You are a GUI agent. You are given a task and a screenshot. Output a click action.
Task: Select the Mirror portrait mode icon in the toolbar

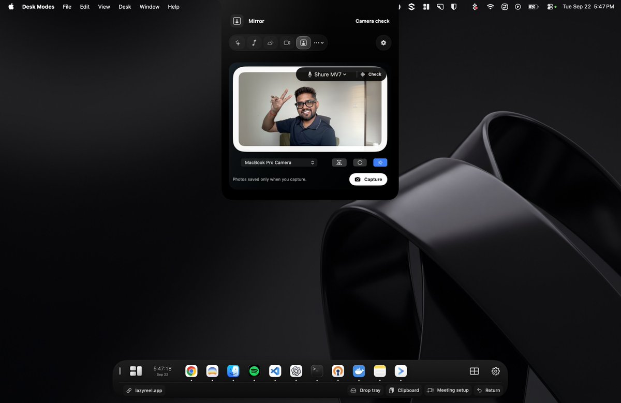303,43
